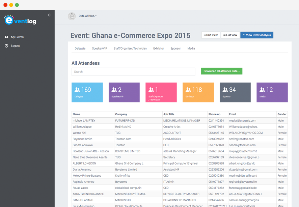Click people icon on Exhibitor card
This screenshot has height=207, width=299.
188,89
